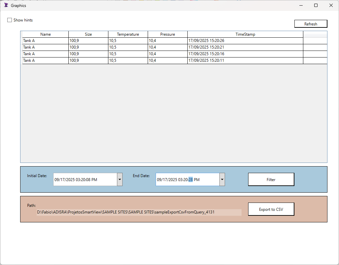Screen dimensions: 339x265
Task: Click the Pressure column header
Action: point(168,34)
